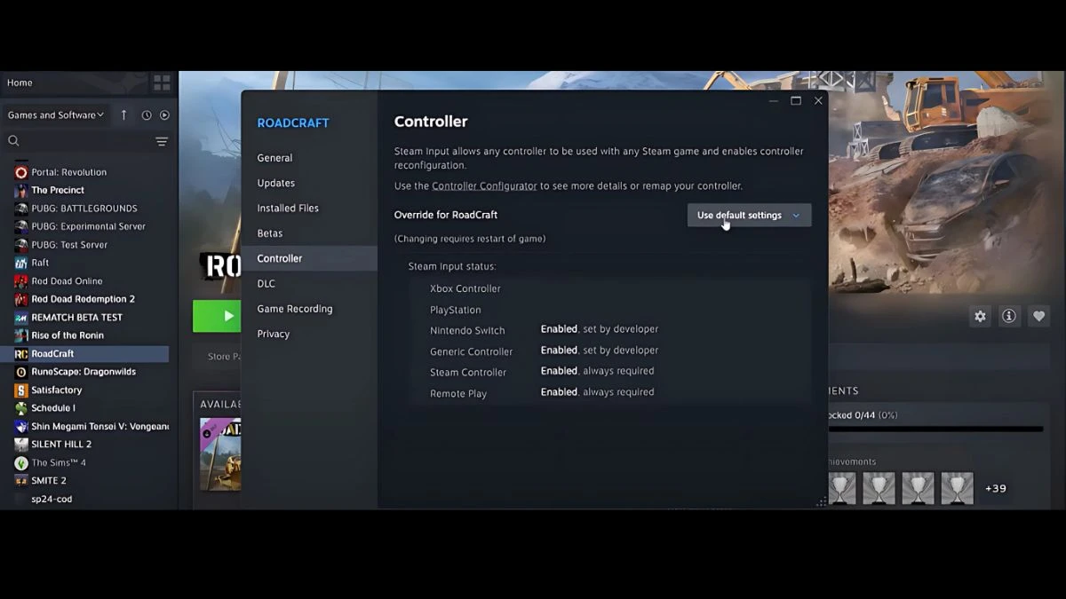Open the Controller properties tab
The image size is (1066, 599).
click(x=309, y=258)
